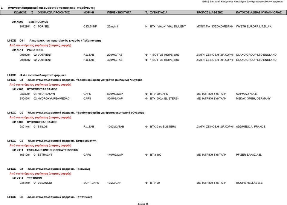Select the PAZOPANIB substance heading
The width and height of the screenshot is (287, 205).
35,50
